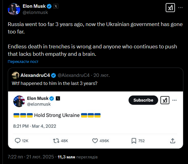Click the reply icon showing 12K
The width and height of the screenshot is (188, 164).
pos(18,141)
